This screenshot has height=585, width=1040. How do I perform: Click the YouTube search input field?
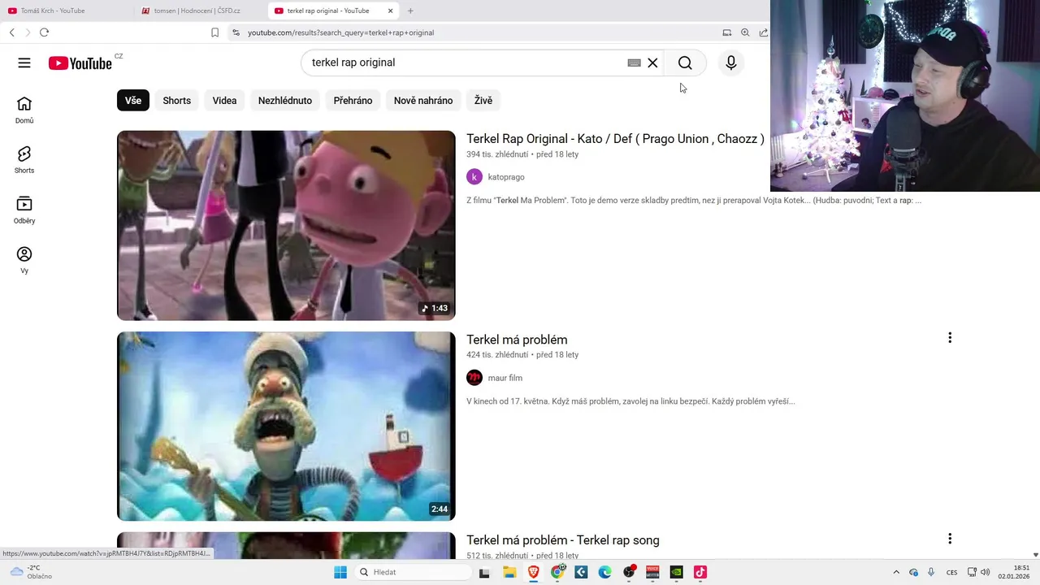pyautogui.click(x=463, y=63)
